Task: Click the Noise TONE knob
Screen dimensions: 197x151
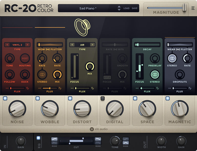Action: point(10,58)
